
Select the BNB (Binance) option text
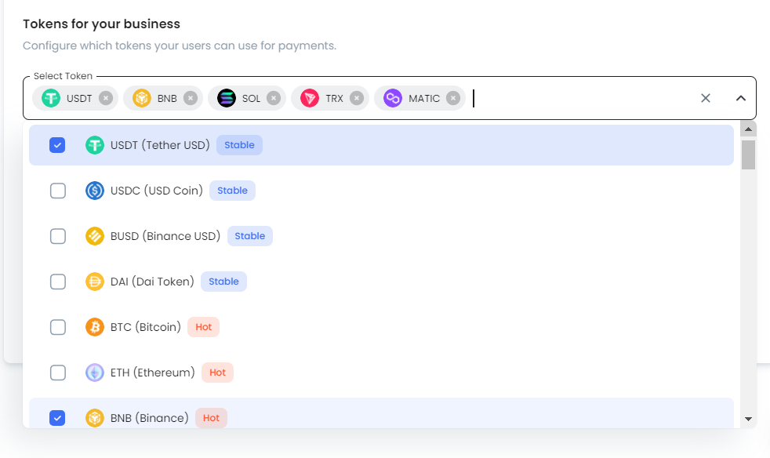click(x=150, y=418)
